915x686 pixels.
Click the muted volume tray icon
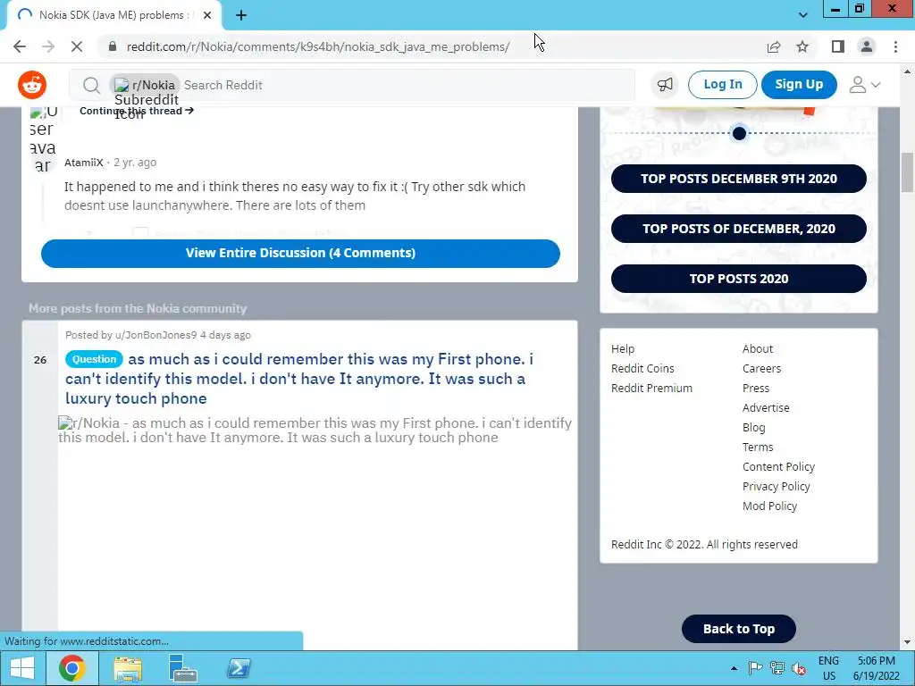point(799,669)
